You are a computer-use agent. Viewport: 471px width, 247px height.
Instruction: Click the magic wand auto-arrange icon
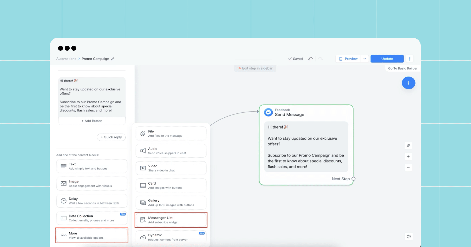coord(408,146)
